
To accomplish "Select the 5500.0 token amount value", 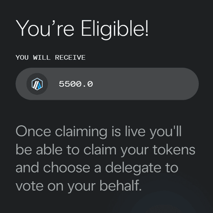I will 76,84.
